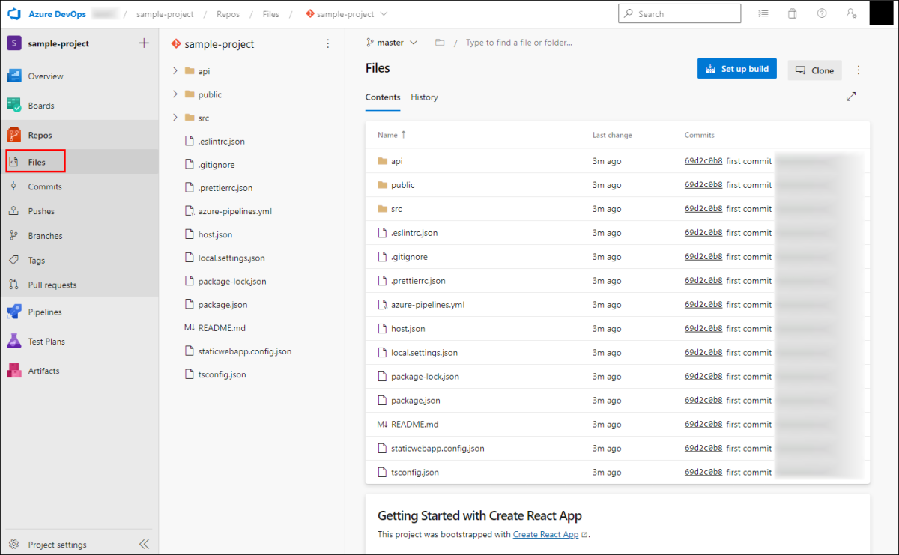Open more options for sample-project repo tree

coord(327,44)
